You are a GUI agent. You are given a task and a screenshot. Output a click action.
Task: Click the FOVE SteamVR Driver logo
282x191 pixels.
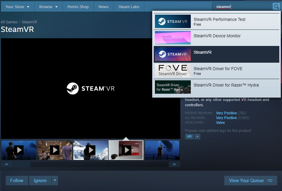[173, 70]
